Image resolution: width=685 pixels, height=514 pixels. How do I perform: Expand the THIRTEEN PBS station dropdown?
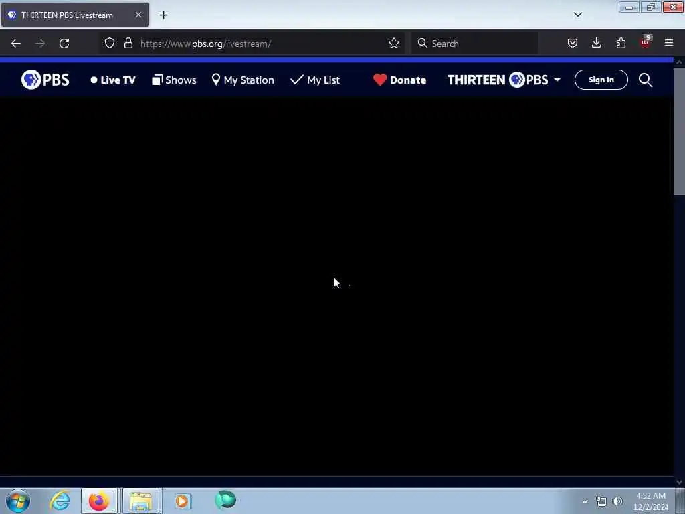click(504, 80)
